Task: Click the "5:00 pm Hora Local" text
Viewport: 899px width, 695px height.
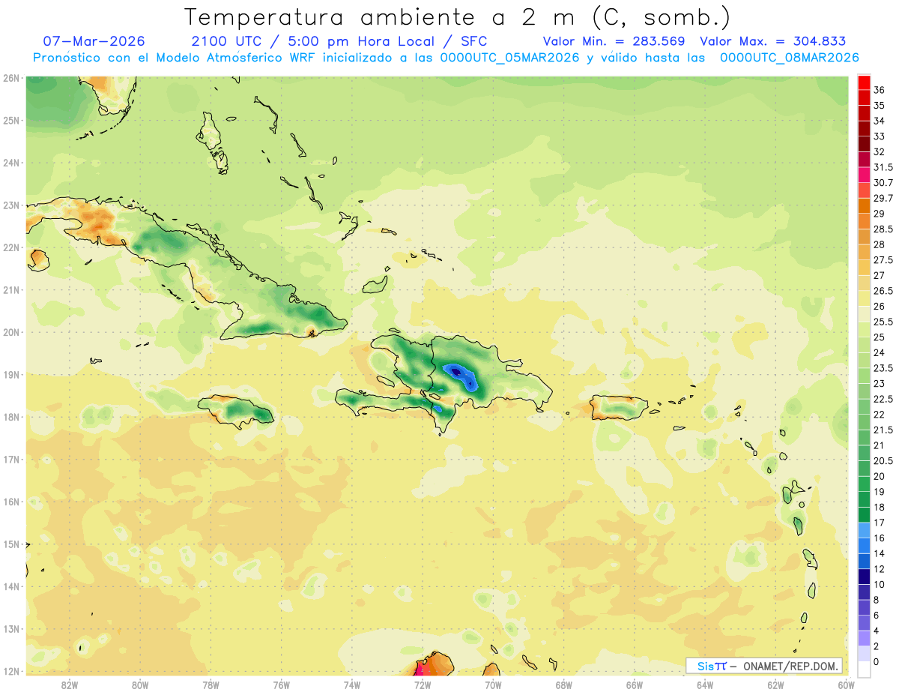Action: tap(360, 41)
